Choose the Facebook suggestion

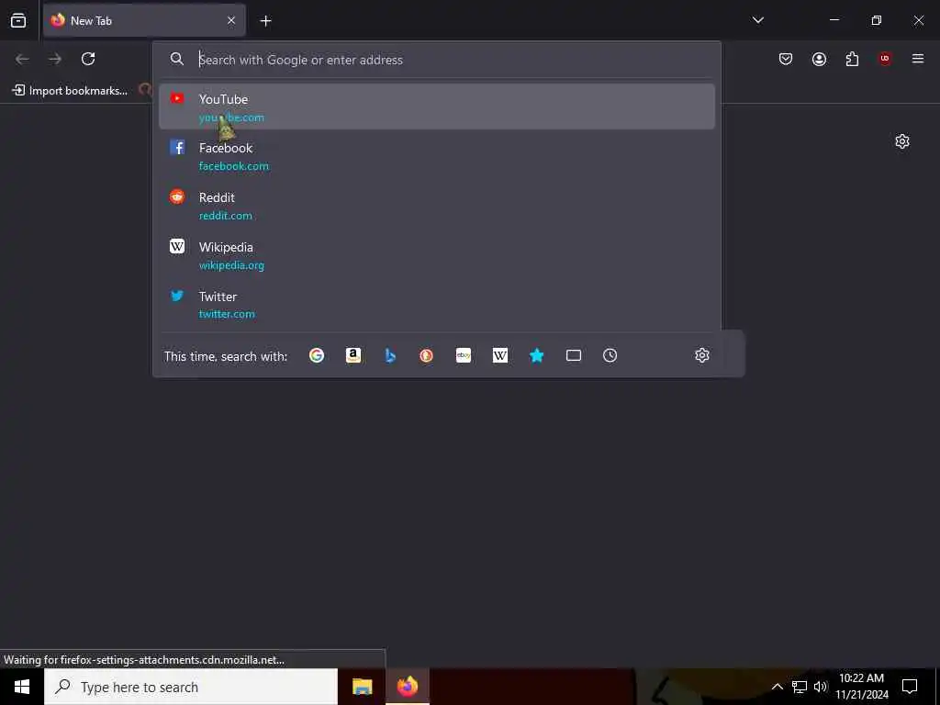pos(436,156)
